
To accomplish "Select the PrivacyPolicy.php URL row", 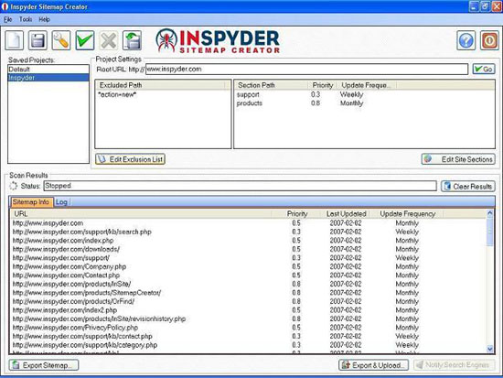I will (x=249, y=328).
